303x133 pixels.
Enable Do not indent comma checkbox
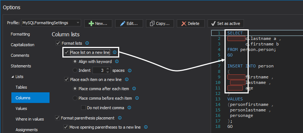coord(84,107)
